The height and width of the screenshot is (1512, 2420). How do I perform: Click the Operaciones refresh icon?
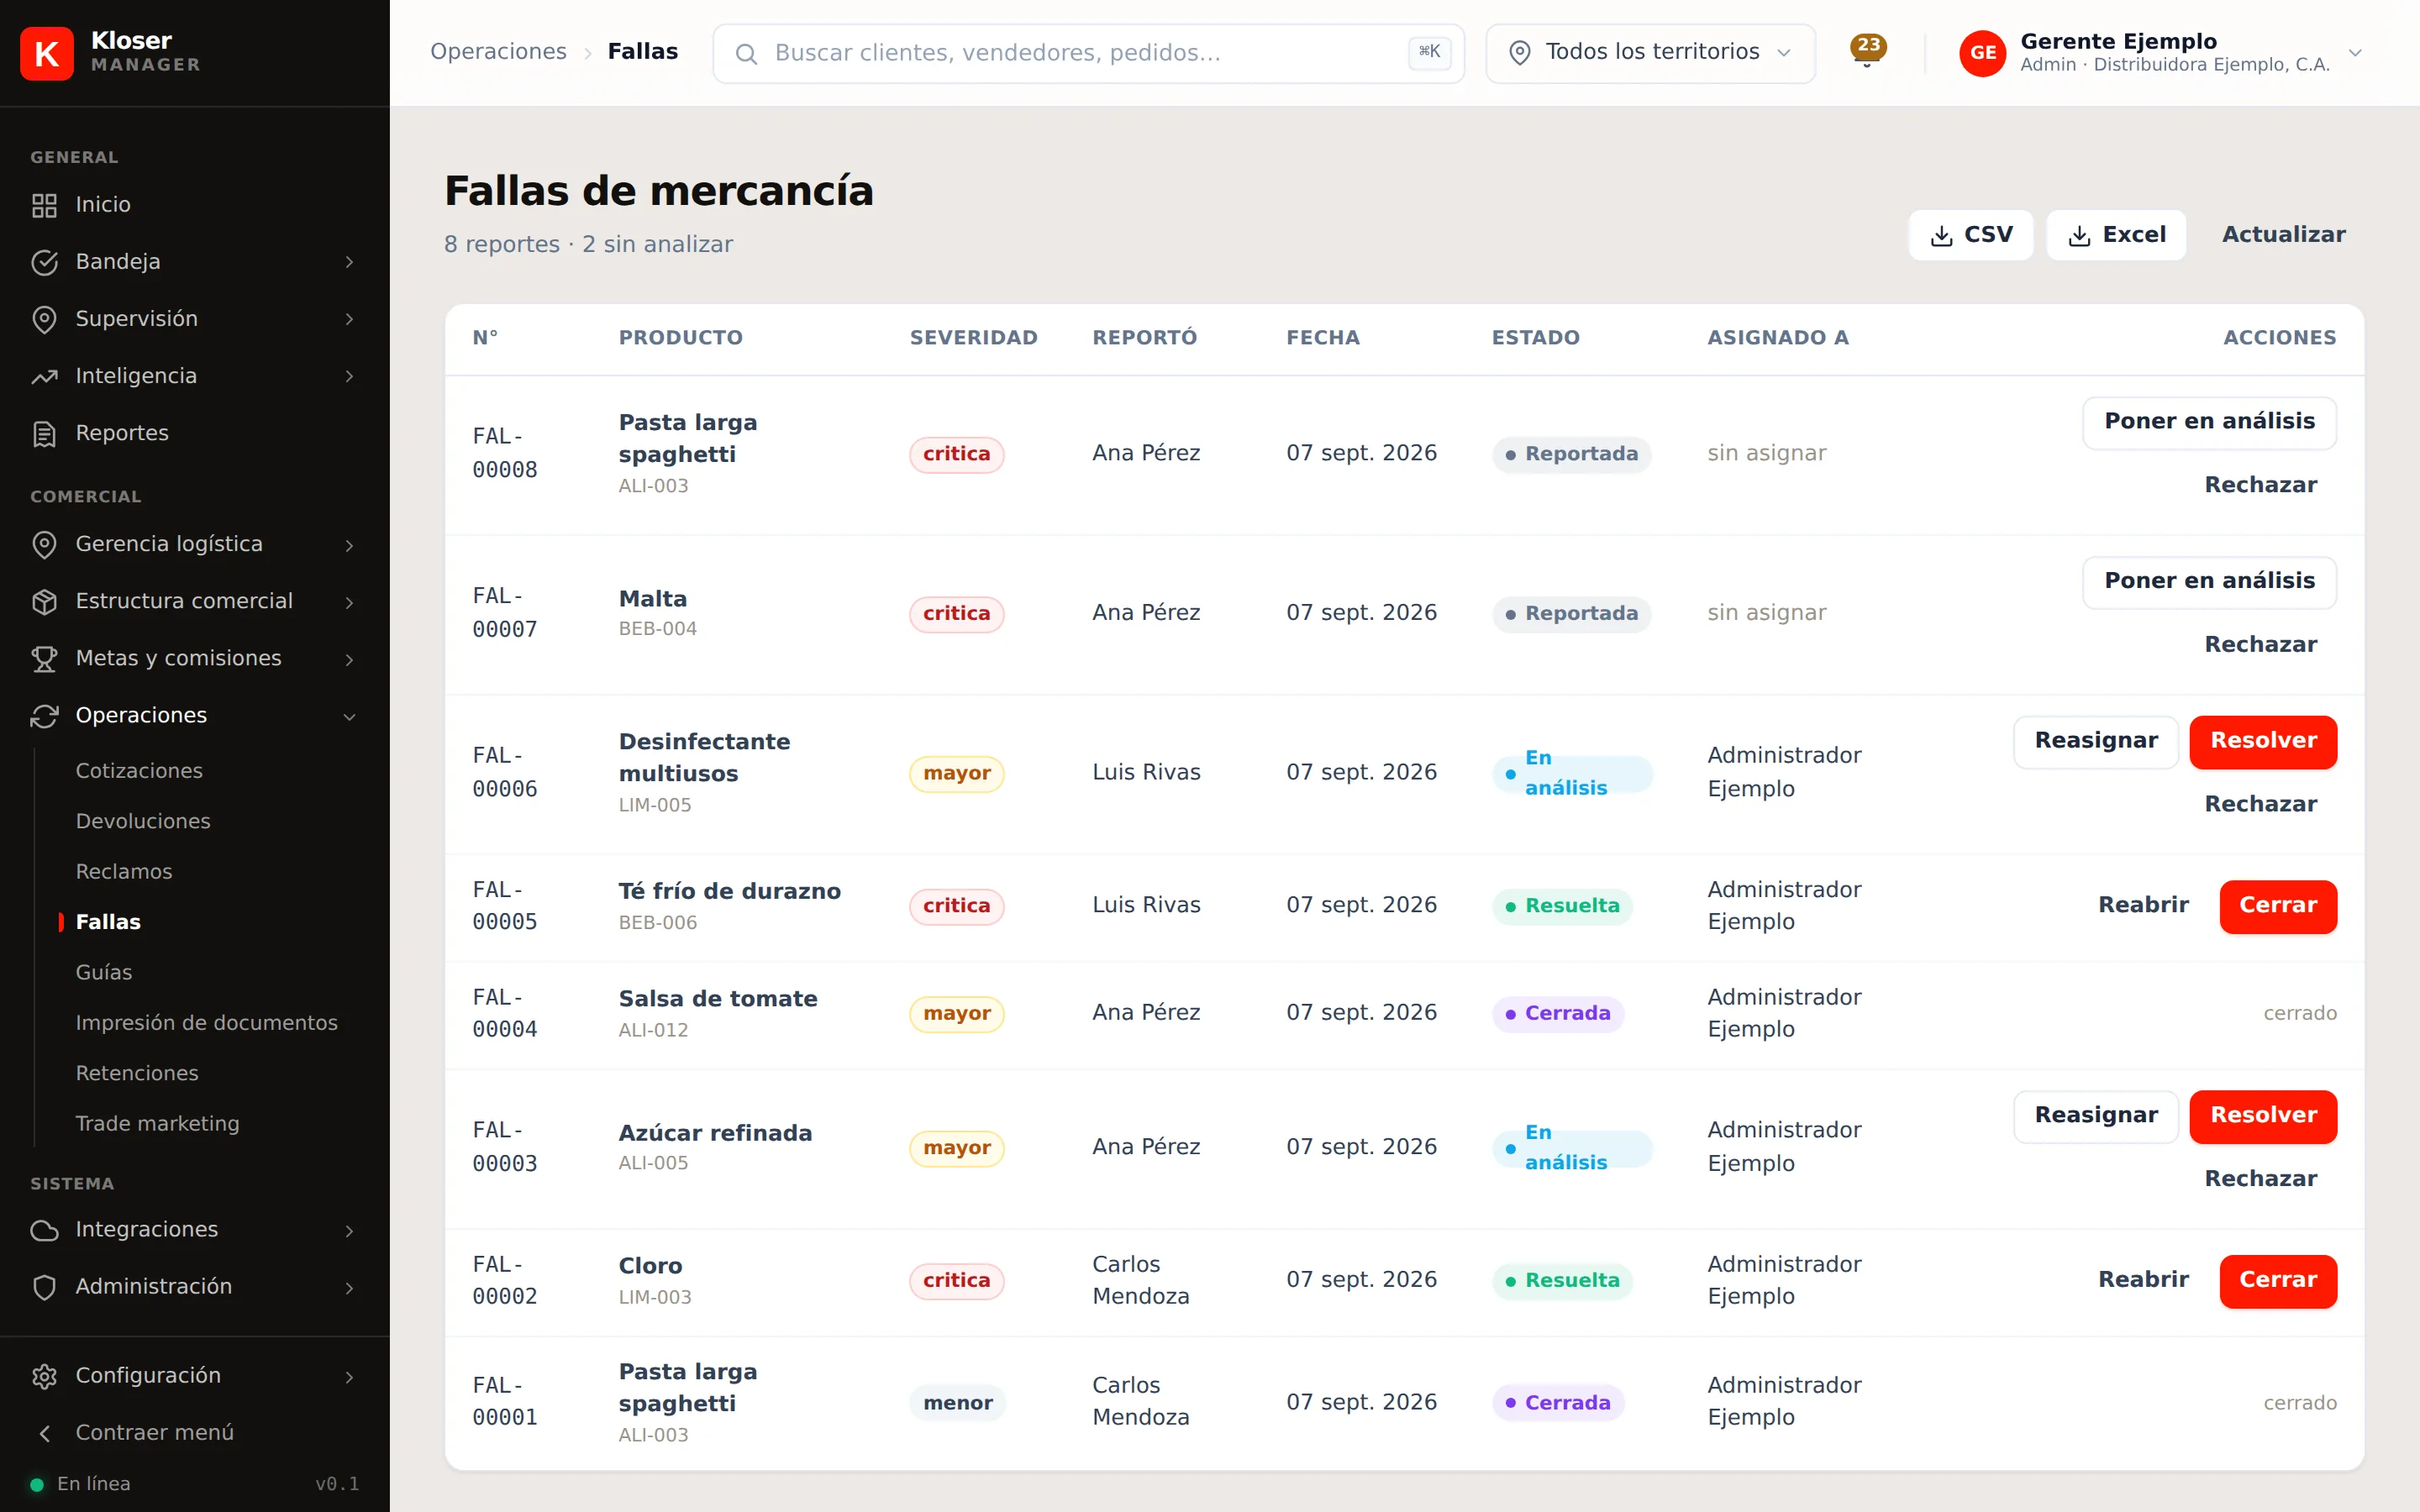tap(44, 716)
